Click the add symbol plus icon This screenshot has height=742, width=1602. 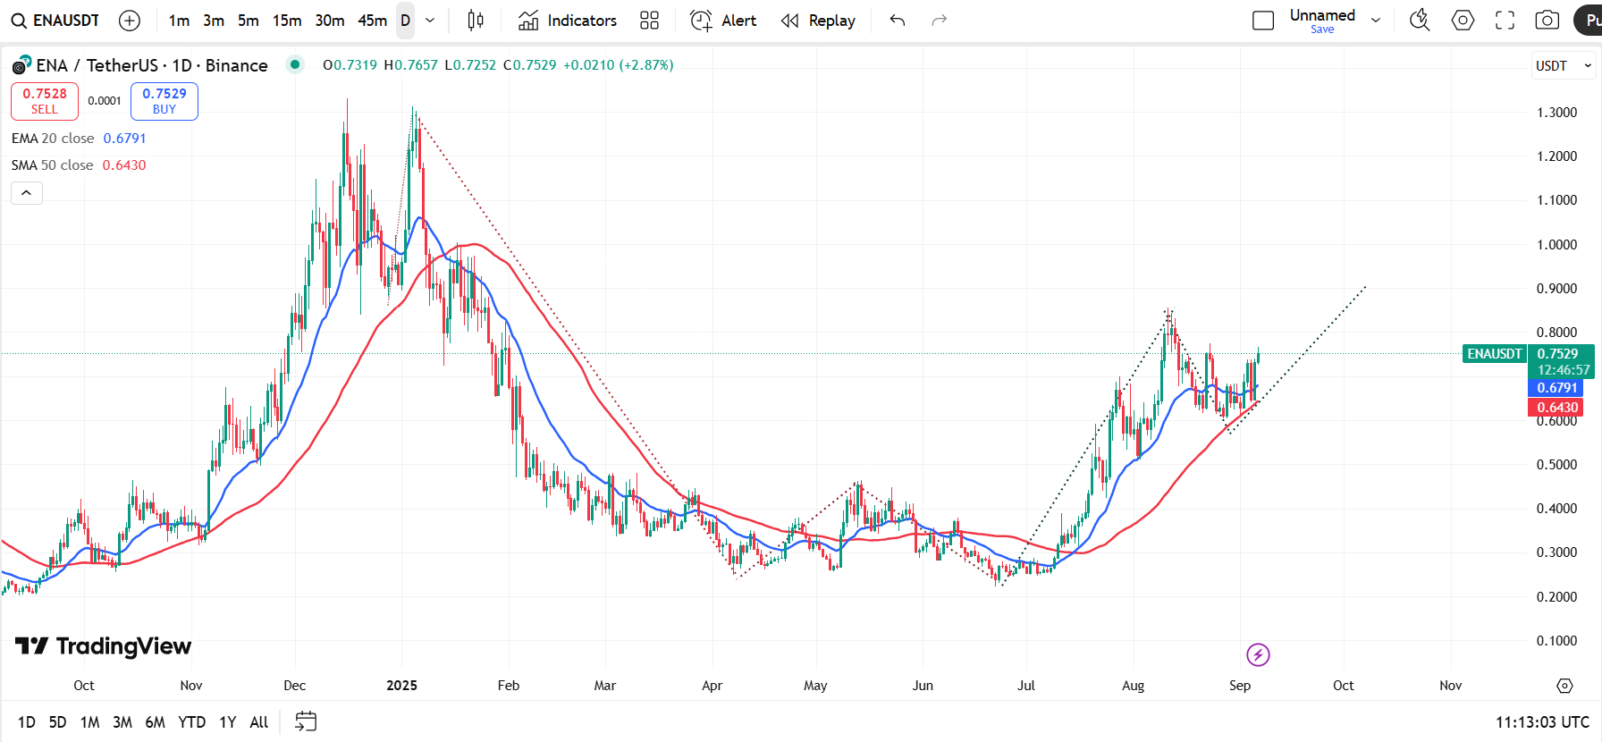(130, 21)
